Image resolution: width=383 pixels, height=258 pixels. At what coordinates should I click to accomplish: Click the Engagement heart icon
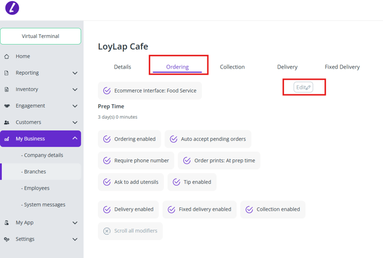[x=7, y=106]
